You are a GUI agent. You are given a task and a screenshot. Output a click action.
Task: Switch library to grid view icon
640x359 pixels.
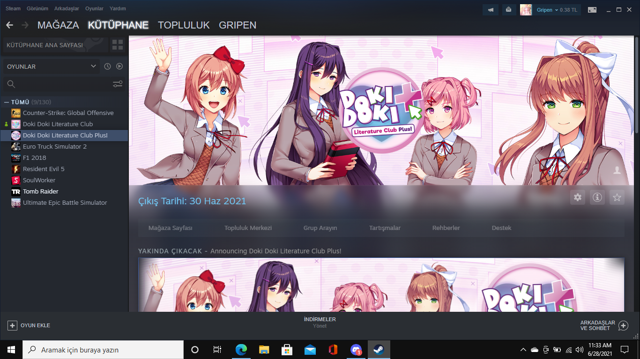tap(117, 45)
